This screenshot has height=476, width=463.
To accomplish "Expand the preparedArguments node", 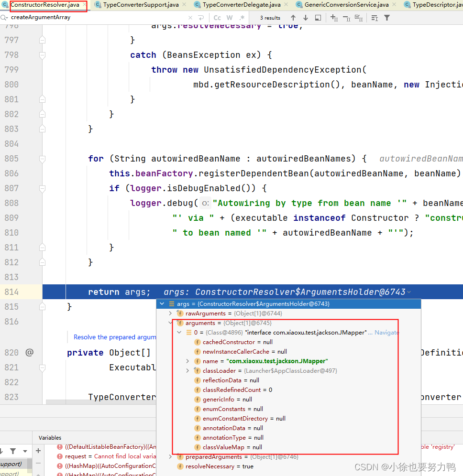I will [x=170, y=456].
